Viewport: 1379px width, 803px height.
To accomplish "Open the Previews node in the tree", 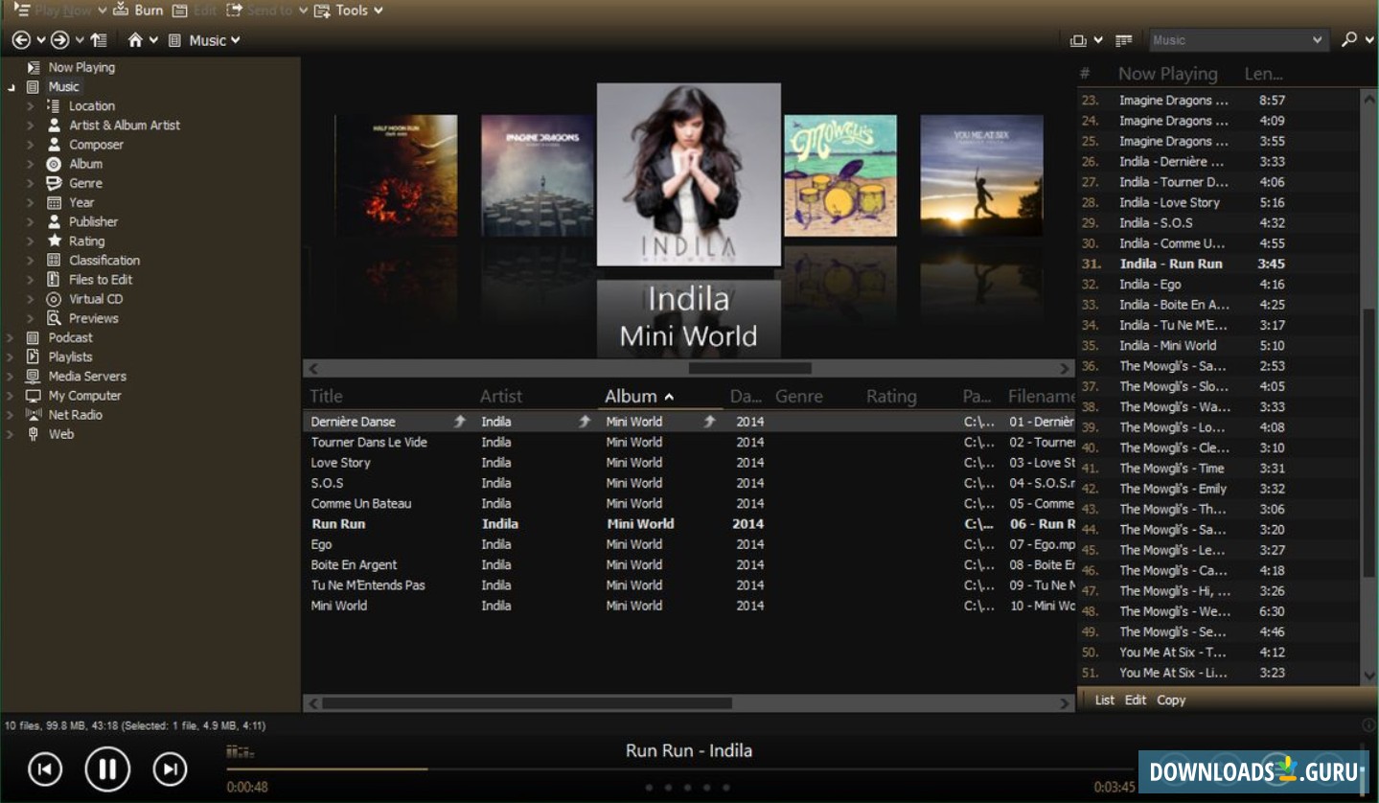I will click(x=93, y=318).
